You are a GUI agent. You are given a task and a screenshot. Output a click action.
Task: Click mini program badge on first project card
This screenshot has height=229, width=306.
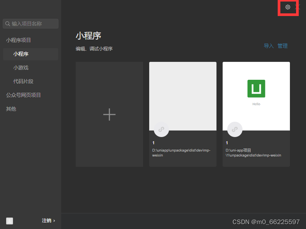click(x=161, y=129)
